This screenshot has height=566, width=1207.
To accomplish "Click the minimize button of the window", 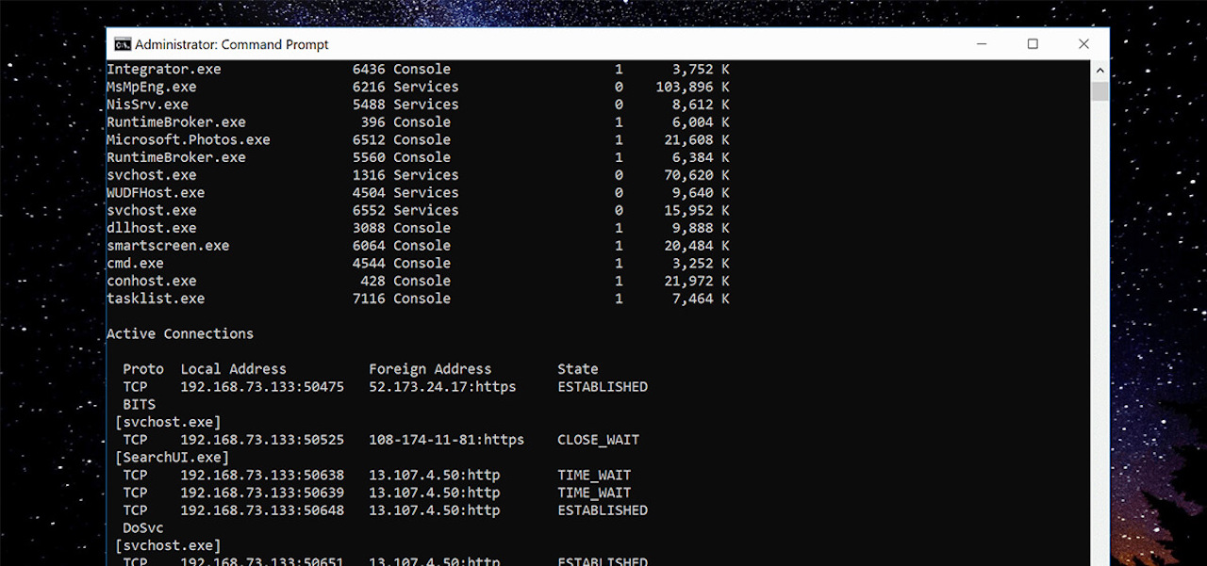I will click(x=981, y=43).
